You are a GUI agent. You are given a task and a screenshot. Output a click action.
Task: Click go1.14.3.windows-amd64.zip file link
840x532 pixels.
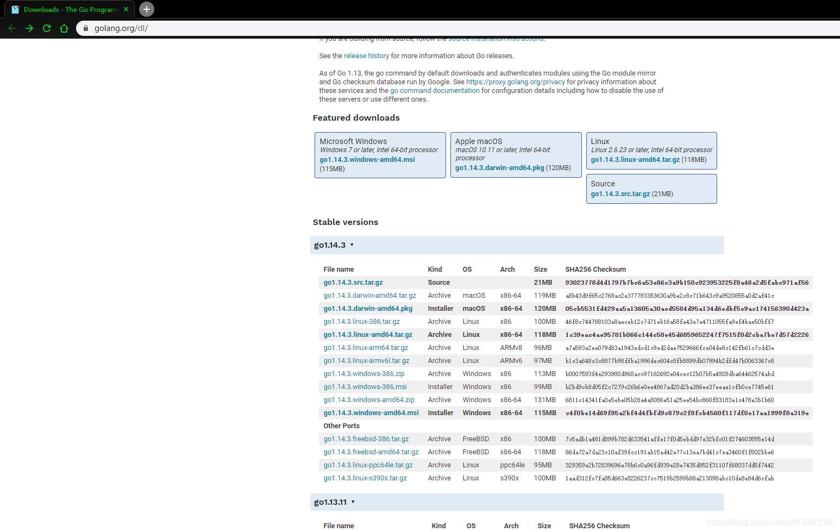pos(369,400)
